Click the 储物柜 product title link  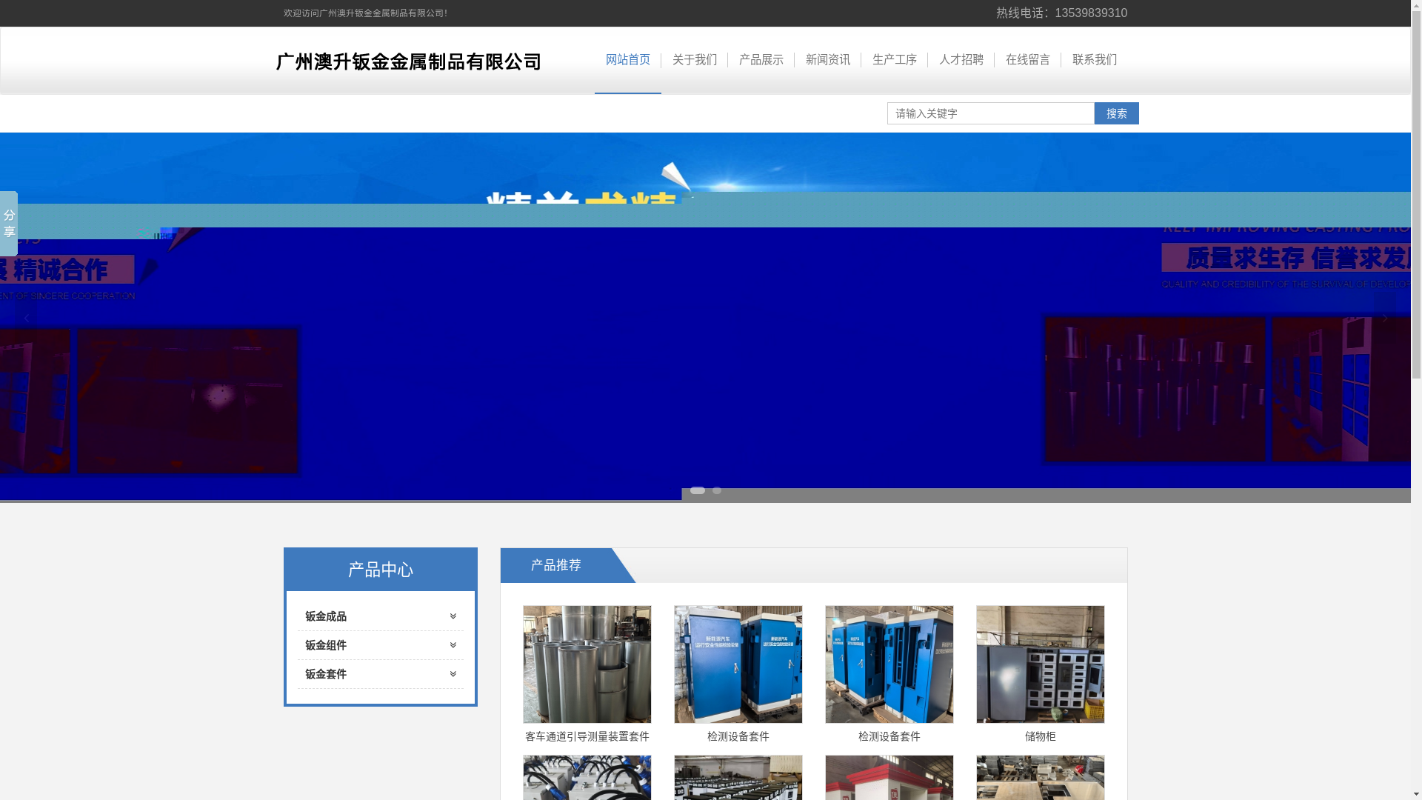(1040, 736)
